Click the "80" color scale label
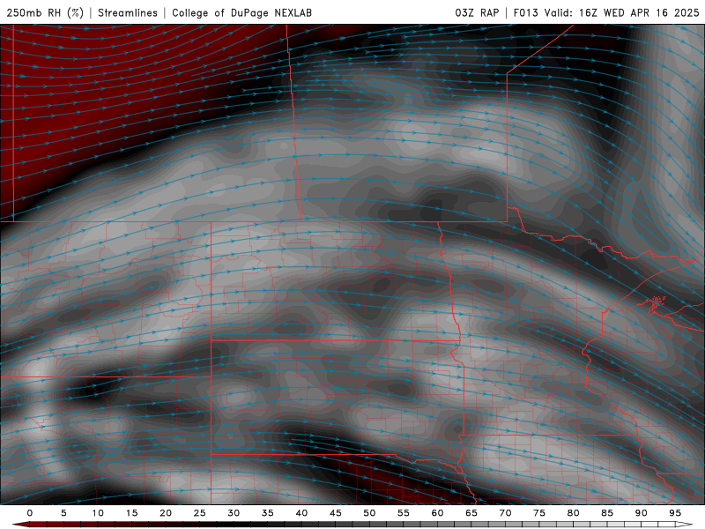This screenshot has height=529, width=705. [x=574, y=513]
